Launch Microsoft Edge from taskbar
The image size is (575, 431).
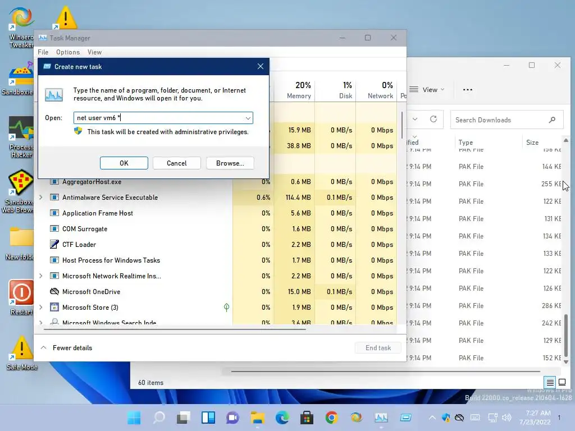[x=282, y=418]
